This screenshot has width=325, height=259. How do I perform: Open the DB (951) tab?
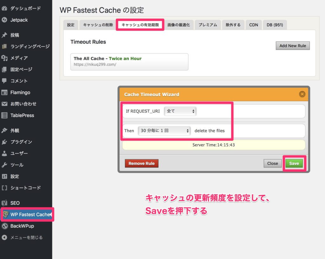coord(275,25)
